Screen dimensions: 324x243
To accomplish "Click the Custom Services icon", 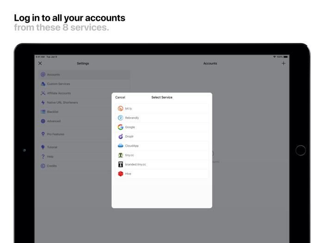I will [x=43, y=84].
